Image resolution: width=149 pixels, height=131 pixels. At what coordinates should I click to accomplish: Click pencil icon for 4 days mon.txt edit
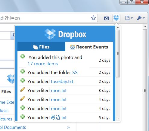(x=23, y=98)
